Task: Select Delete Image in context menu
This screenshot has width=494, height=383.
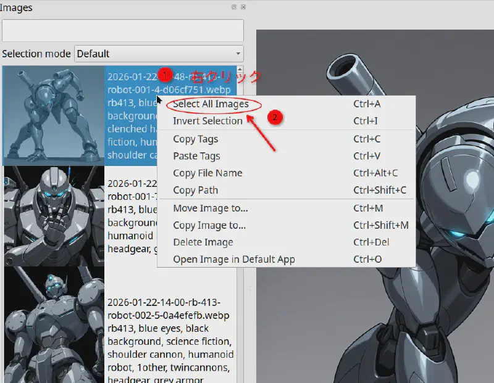Action: click(203, 242)
